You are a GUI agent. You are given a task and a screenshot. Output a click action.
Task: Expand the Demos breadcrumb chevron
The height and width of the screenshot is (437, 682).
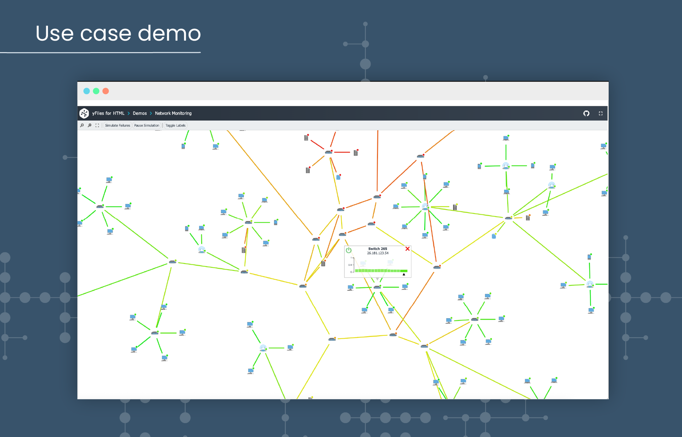150,113
